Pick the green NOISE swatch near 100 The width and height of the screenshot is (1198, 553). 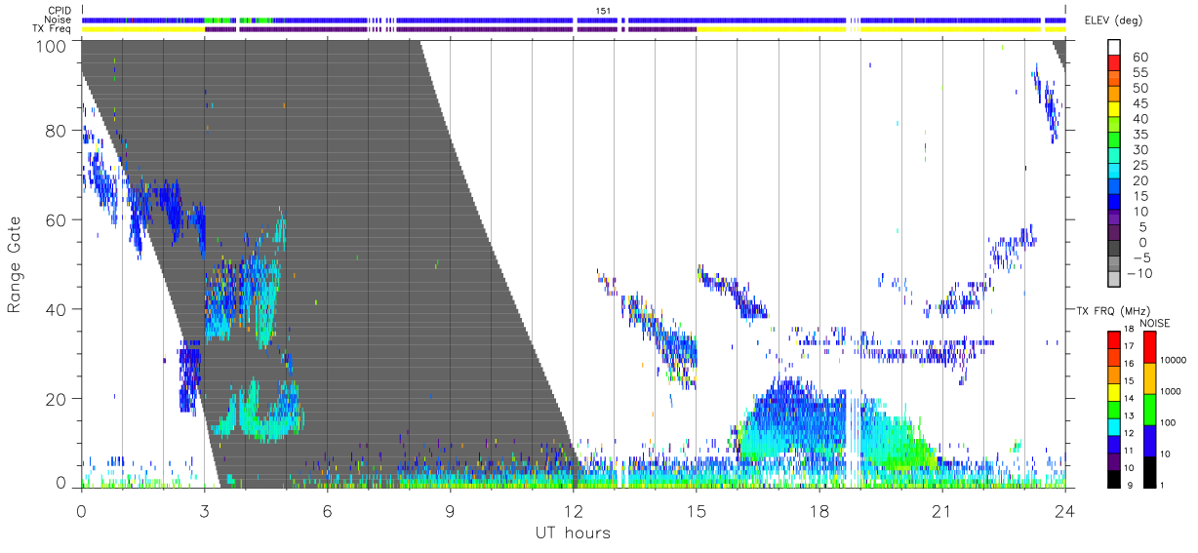click(1149, 410)
